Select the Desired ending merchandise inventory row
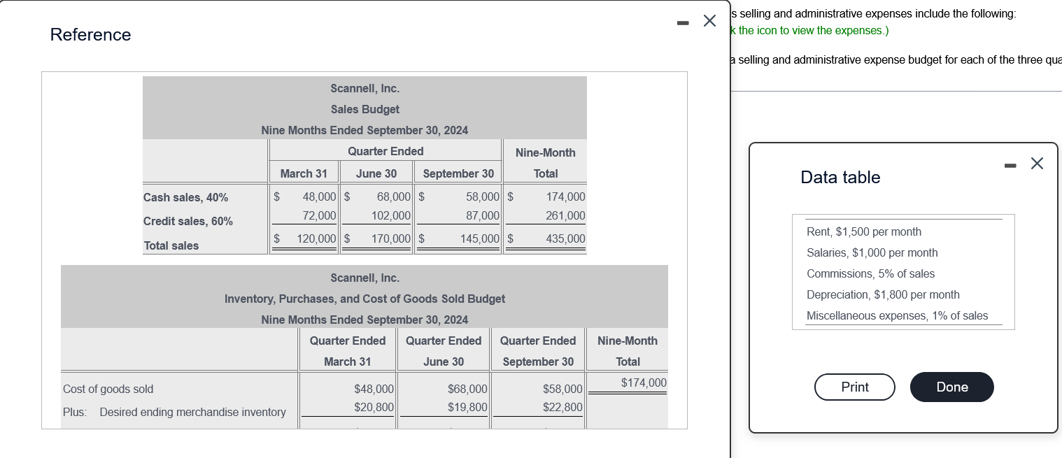 [192, 412]
